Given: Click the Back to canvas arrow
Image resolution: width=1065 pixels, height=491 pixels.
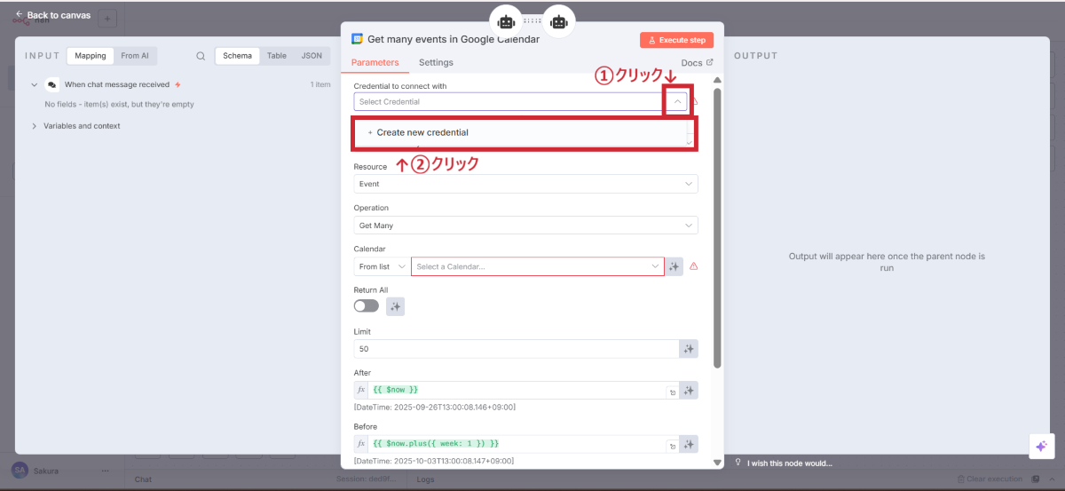Looking at the screenshot, I should pos(20,15).
